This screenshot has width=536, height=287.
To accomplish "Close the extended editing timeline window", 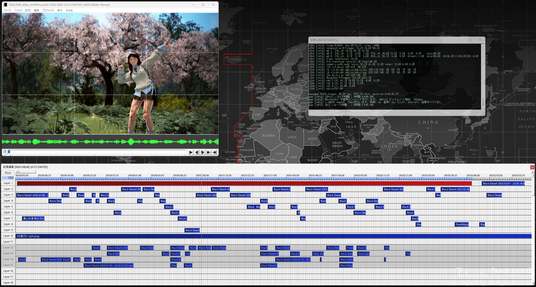I will click(532, 167).
